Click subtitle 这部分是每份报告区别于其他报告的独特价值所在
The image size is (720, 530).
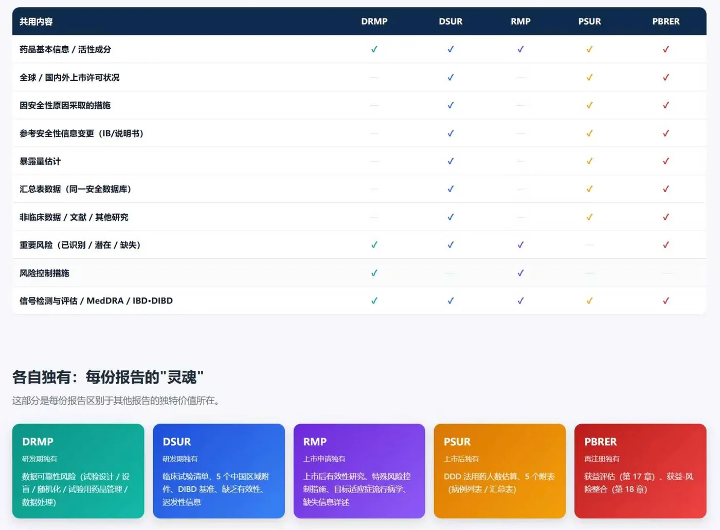[118, 401]
